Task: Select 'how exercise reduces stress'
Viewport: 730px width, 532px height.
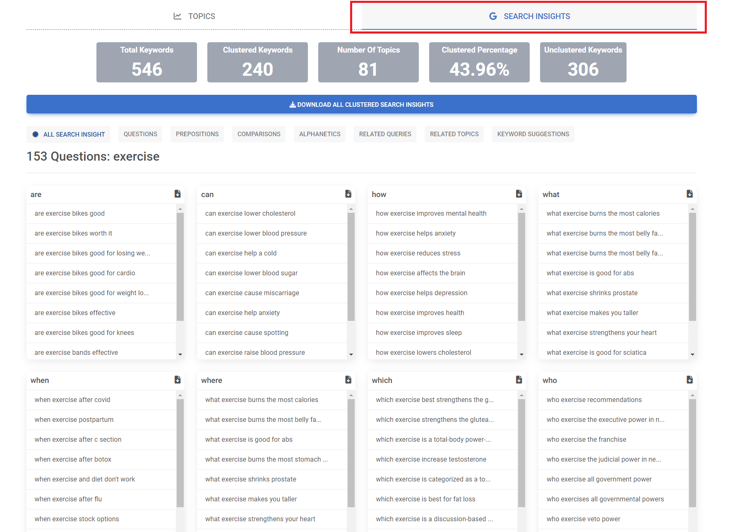Action: coord(443,253)
